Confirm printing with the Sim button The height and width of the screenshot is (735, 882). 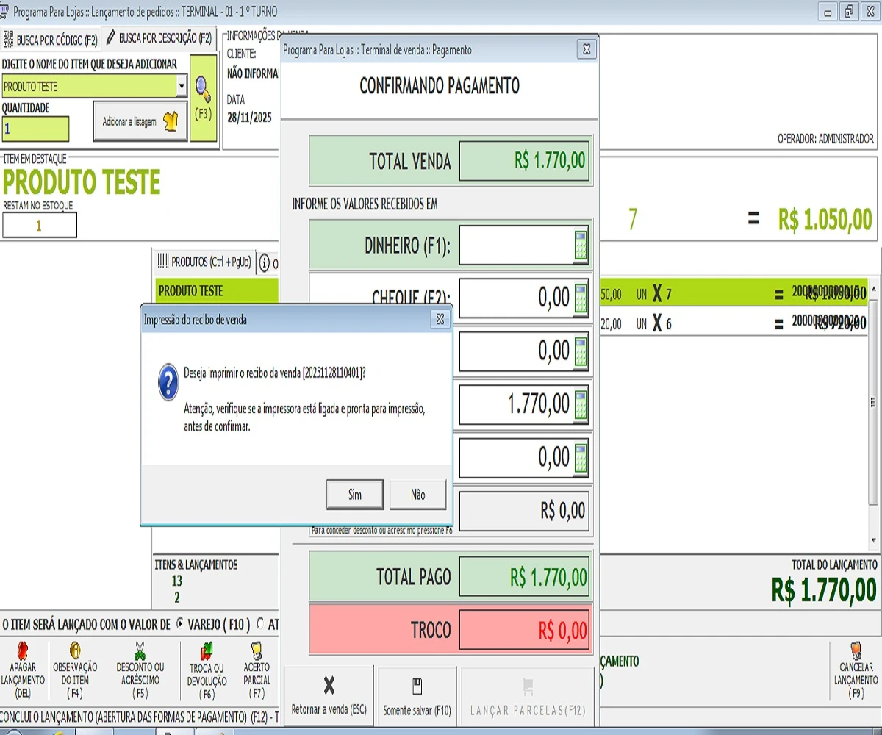[x=355, y=495]
